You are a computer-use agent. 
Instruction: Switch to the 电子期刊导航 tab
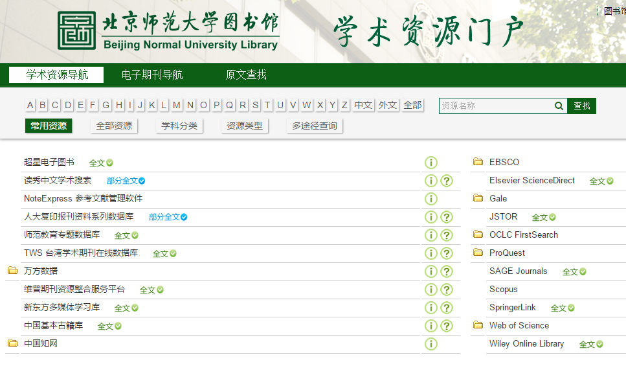click(152, 75)
